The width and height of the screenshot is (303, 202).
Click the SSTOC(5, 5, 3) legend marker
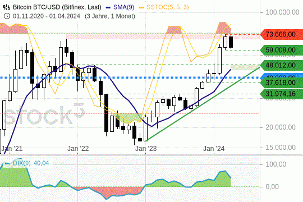pyautogui.click(x=141, y=7)
